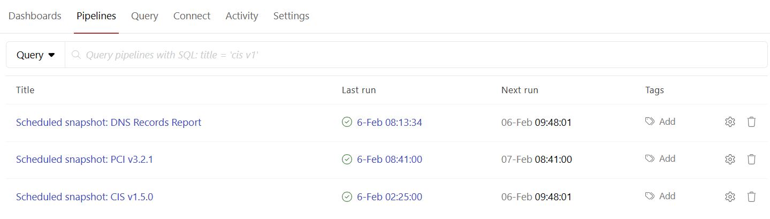The image size is (770, 219).
Task: Open Scheduled snapshot: DNS Records Report link
Action: click(x=109, y=122)
